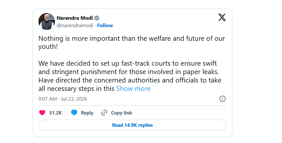The width and height of the screenshot is (282, 143).
Task: Open the @narendramodi handle link
Action: point(75,26)
